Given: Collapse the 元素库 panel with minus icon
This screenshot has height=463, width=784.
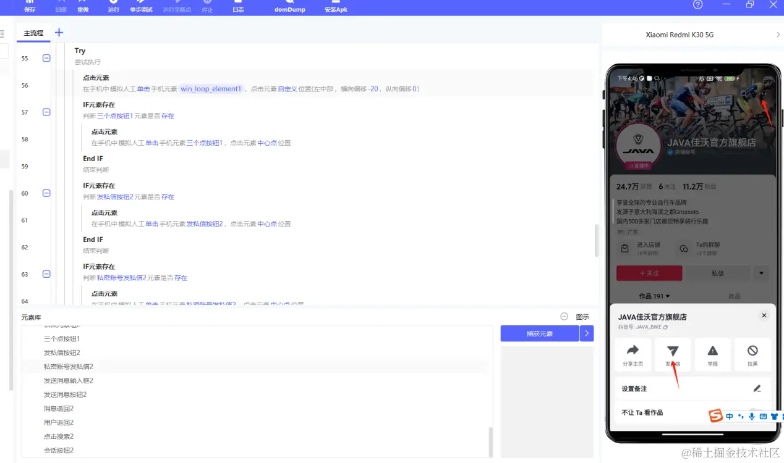Looking at the screenshot, I should 564,317.
